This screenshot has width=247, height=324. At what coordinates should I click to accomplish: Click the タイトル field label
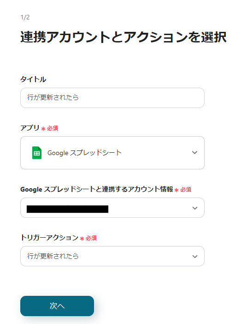click(33, 79)
